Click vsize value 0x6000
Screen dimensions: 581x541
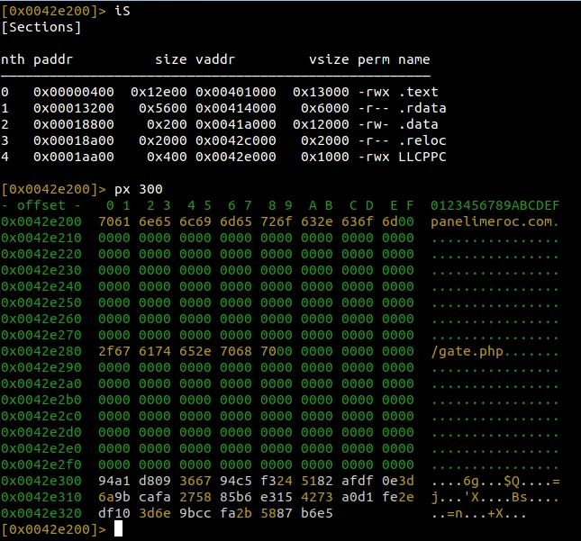325,108
